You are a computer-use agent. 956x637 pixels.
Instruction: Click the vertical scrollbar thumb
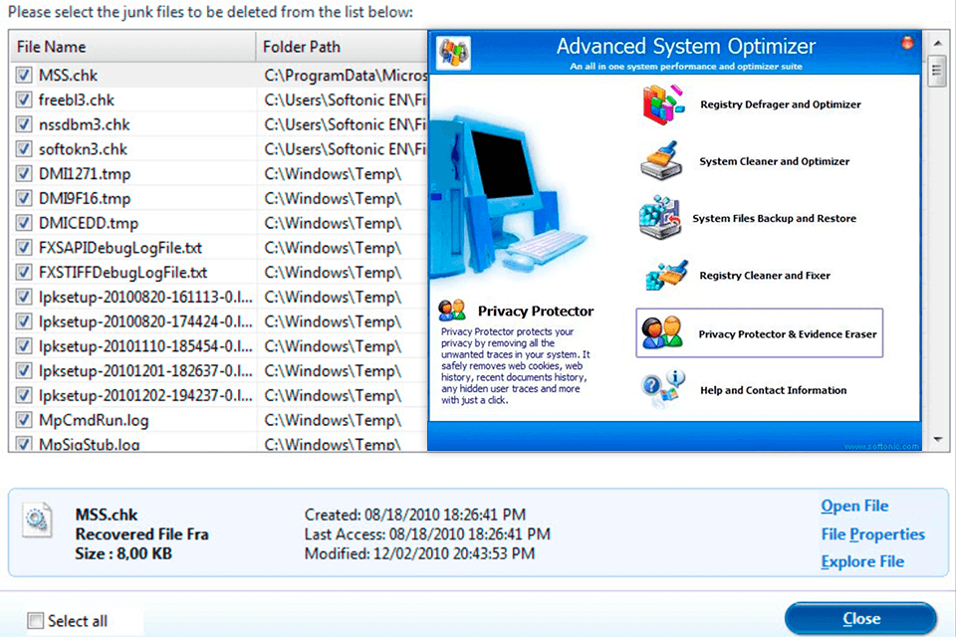(x=937, y=72)
